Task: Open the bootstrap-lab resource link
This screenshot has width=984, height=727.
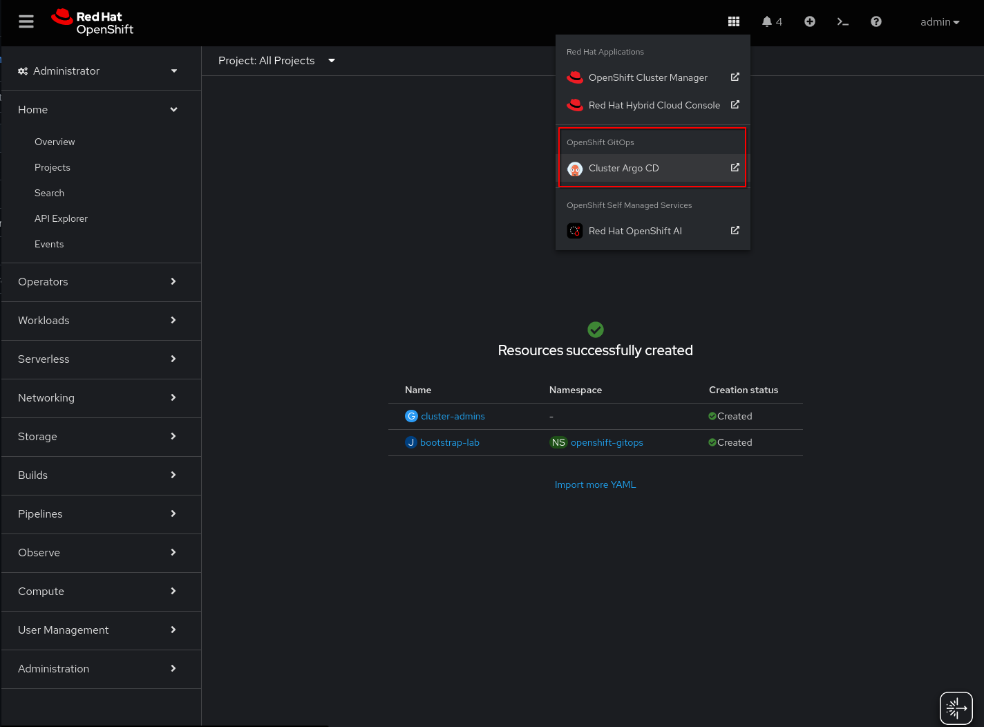Action: pos(450,442)
